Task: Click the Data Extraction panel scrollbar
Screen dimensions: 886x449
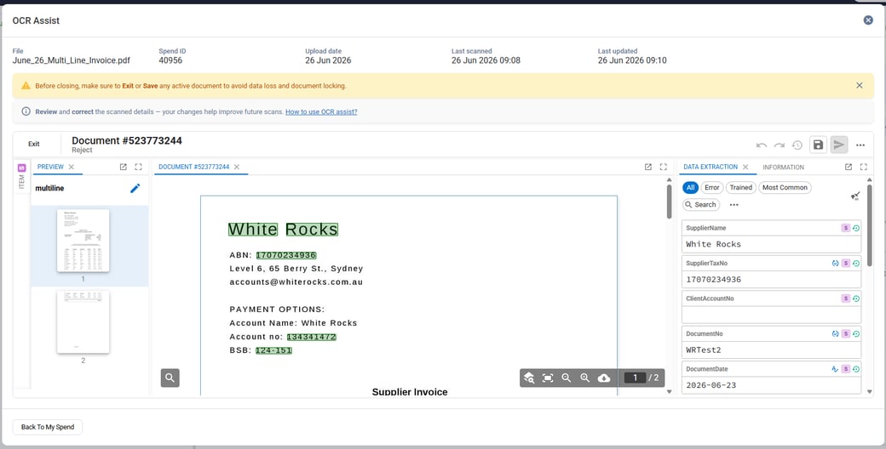Action: click(x=870, y=225)
